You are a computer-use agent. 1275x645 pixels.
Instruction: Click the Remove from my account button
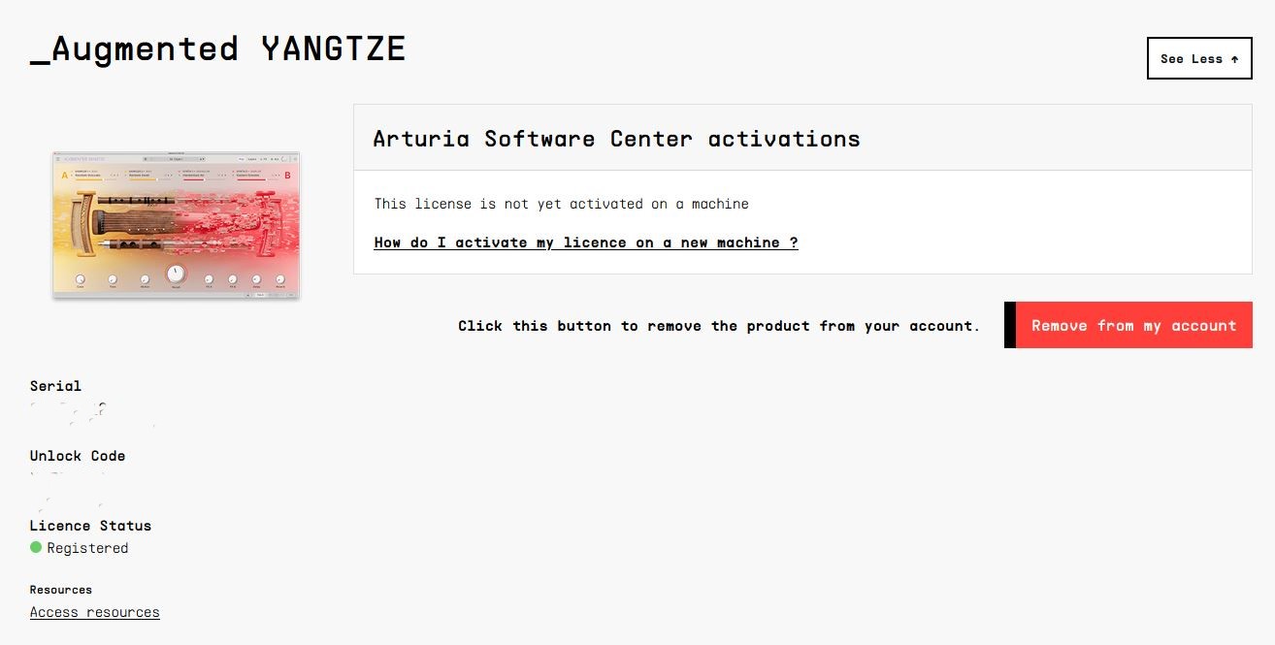[x=1133, y=325]
